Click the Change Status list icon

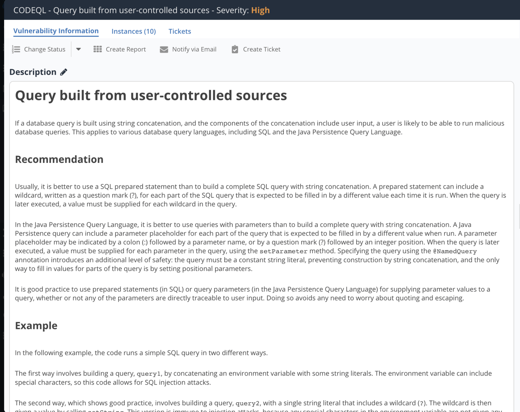(16, 49)
